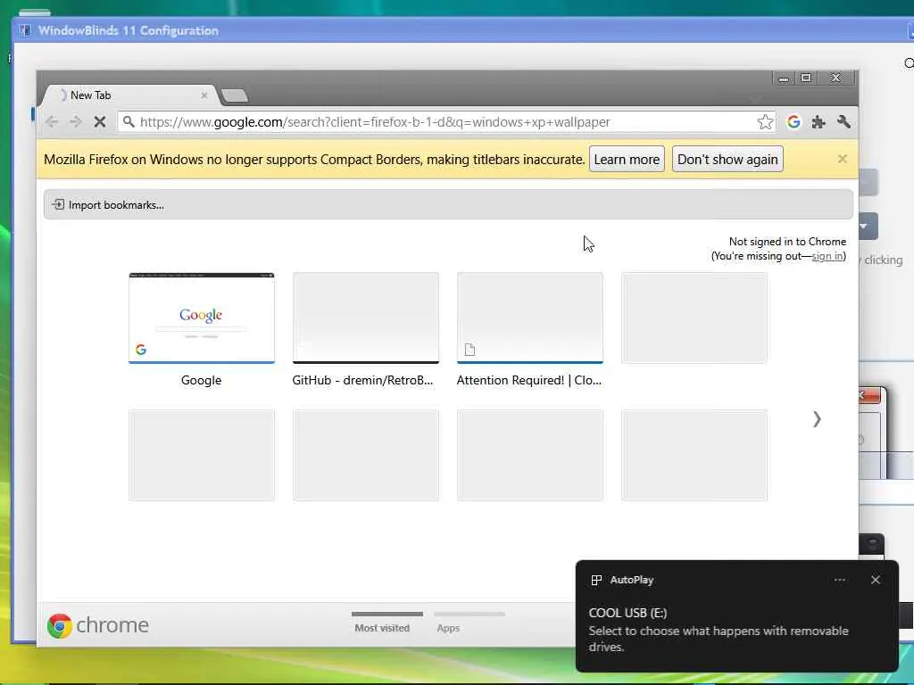This screenshot has width=914, height=685.
Task: Click the chrome logo at bottom
Action: pos(98,625)
